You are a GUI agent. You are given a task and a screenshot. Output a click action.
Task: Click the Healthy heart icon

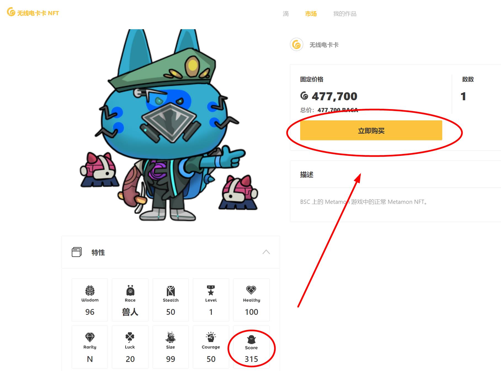click(251, 290)
